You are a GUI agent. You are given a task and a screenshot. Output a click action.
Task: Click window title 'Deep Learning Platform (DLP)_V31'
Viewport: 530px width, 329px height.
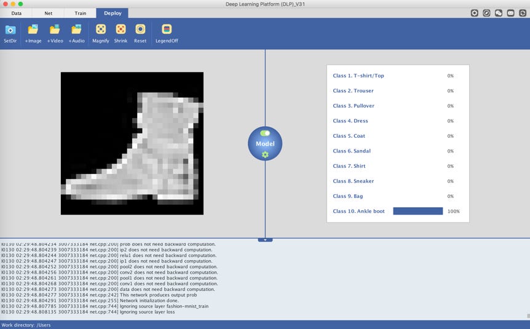coord(265,4)
